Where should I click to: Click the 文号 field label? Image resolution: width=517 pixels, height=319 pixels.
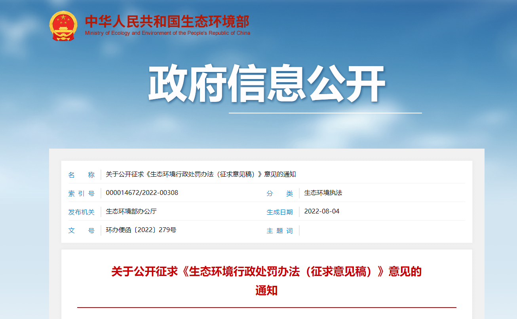tap(82, 230)
